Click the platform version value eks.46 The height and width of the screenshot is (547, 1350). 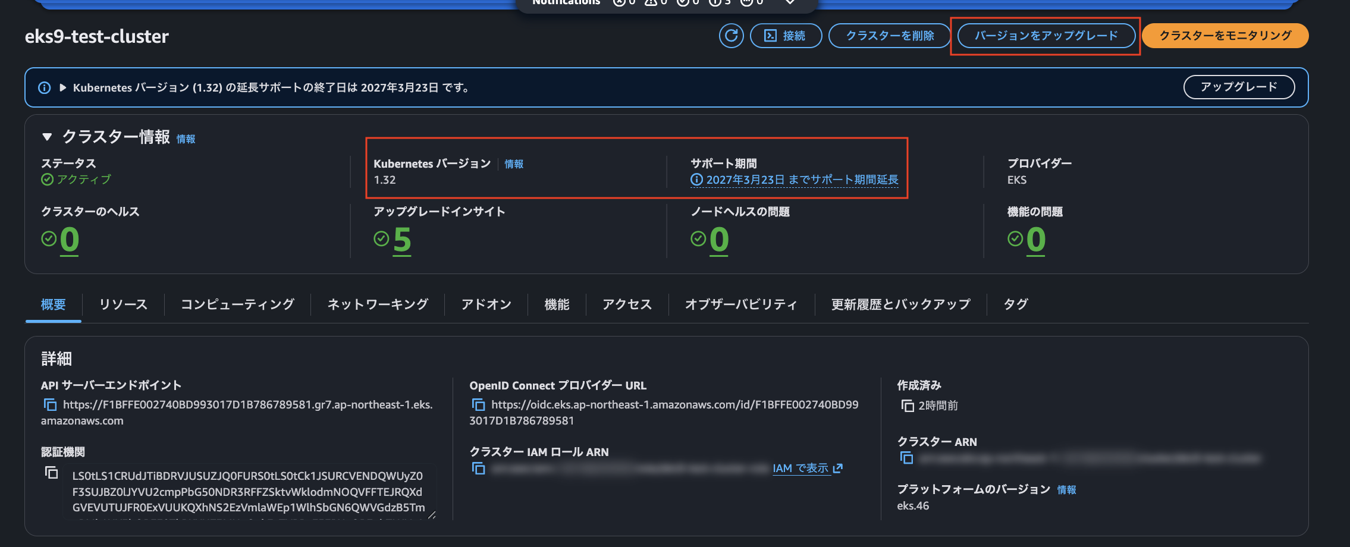(913, 506)
